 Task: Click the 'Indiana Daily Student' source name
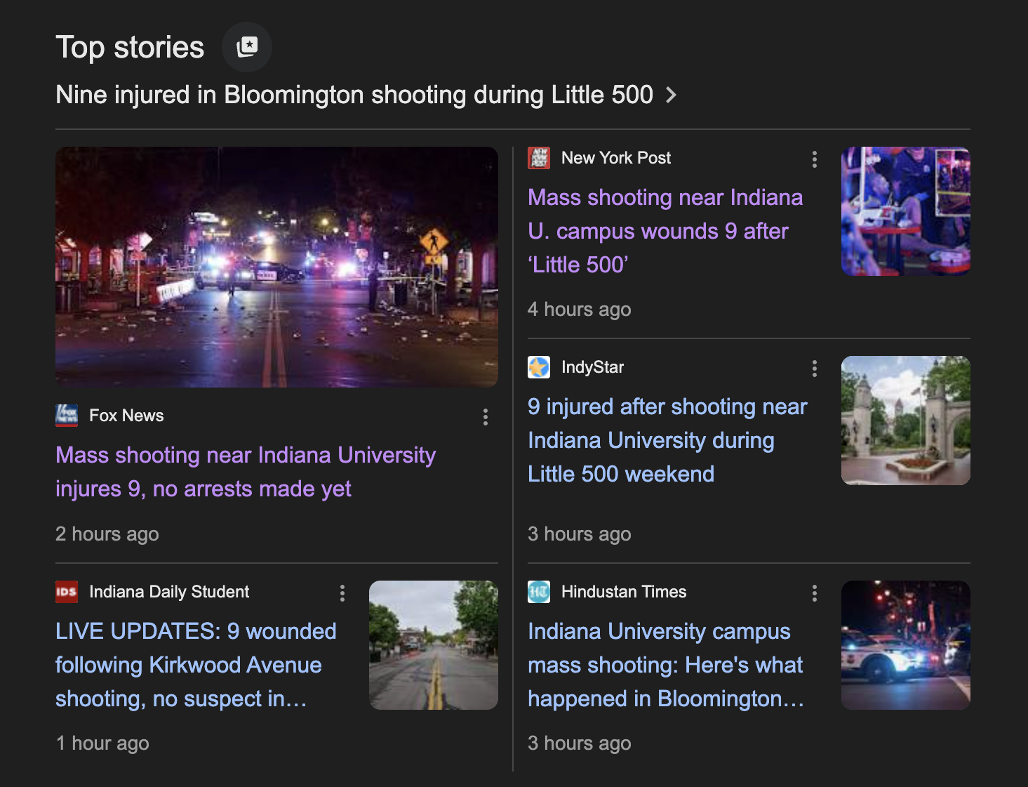pos(169,592)
